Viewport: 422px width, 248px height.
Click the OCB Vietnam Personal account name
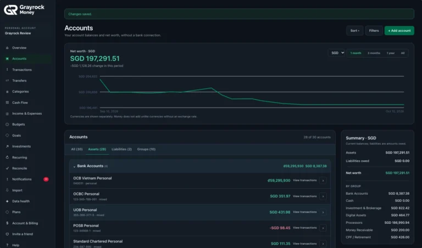pyautogui.click(x=92, y=178)
